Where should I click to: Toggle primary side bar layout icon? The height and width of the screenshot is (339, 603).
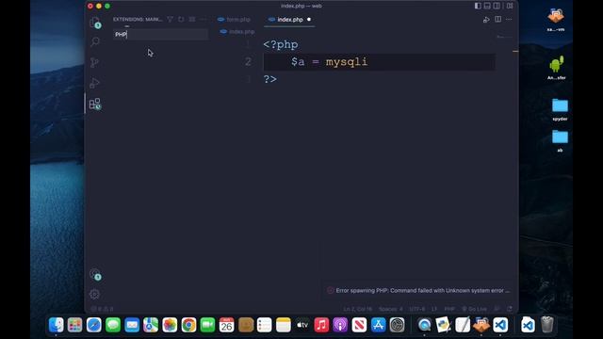[x=478, y=6]
